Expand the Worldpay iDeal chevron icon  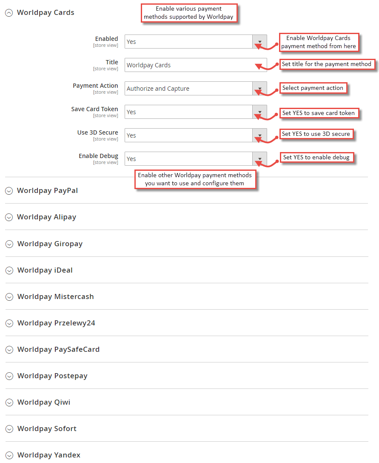[x=9, y=270]
